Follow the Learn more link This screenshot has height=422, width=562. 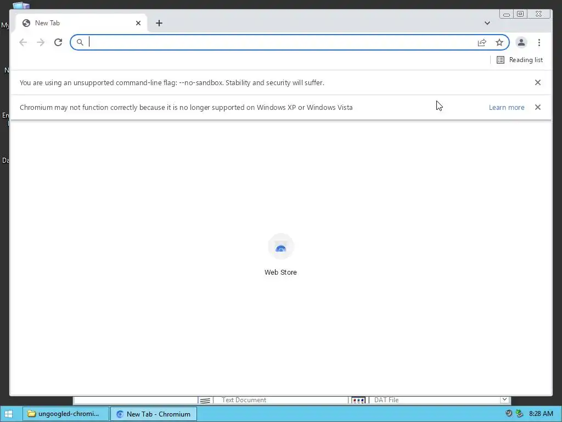point(507,107)
